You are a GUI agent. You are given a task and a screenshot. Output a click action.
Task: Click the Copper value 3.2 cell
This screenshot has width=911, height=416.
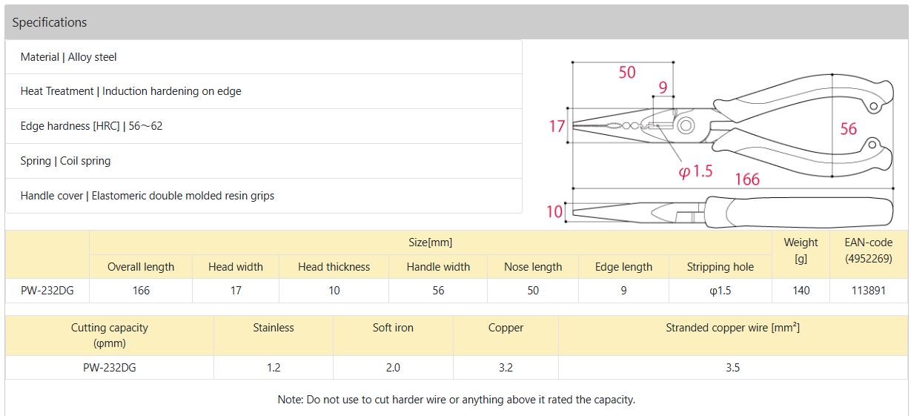point(506,367)
